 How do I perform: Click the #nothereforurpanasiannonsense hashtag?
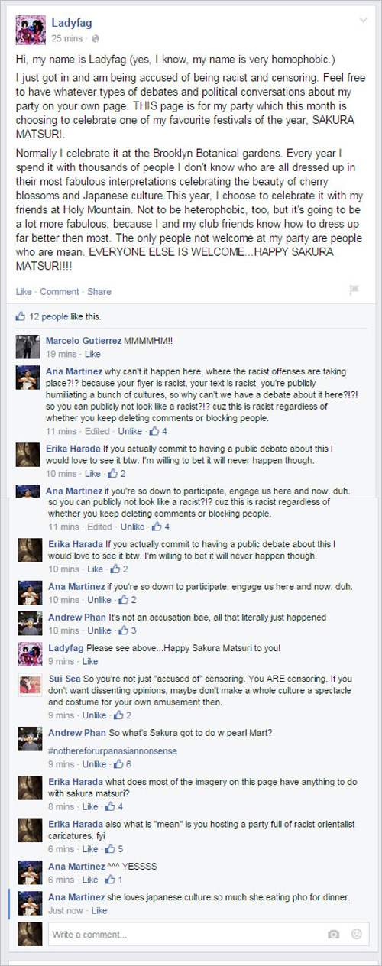click(x=112, y=751)
